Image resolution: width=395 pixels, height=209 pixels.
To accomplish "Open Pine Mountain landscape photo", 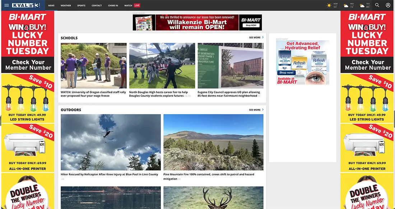I will 213,142.
